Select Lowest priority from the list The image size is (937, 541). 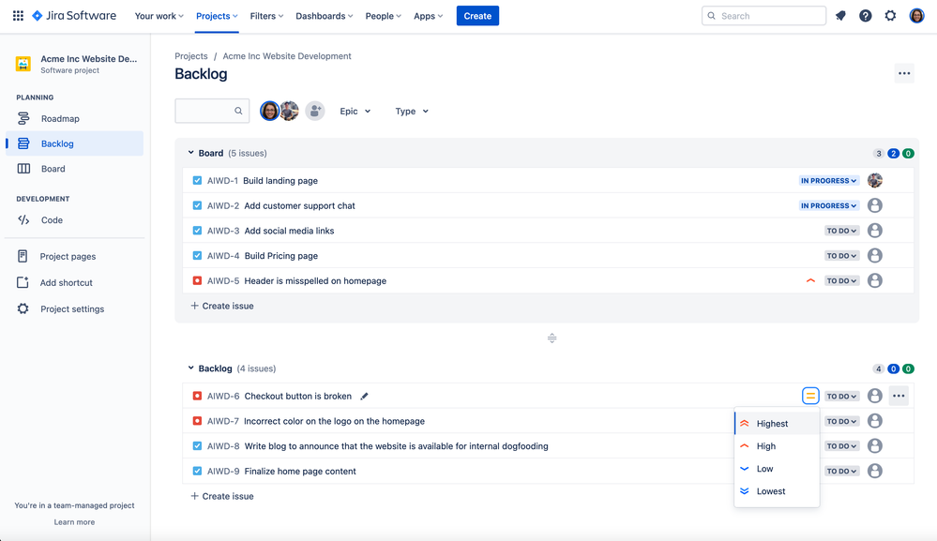point(777,491)
